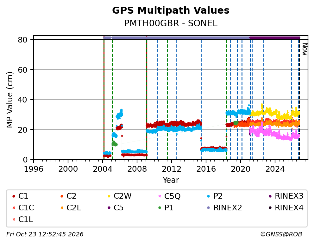Click the 40 y-axis tick label
Image resolution: width=314 pixels, height=244 pixels.
pyautogui.click(x=22, y=100)
